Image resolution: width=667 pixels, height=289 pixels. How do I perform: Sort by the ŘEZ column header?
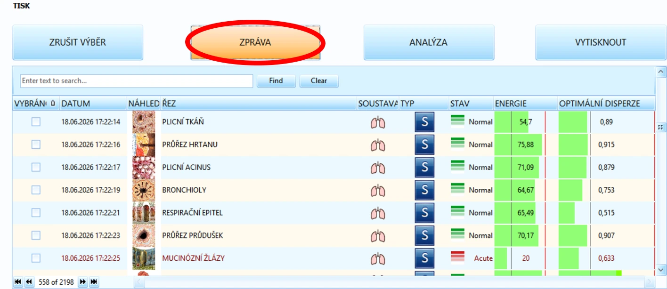click(x=259, y=104)
